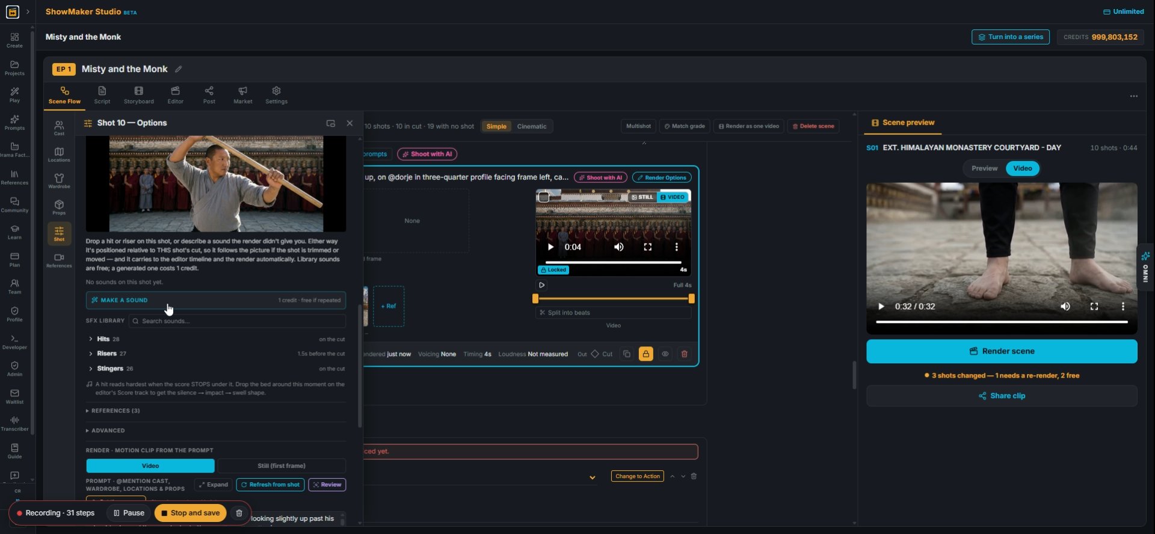Open the Community sidebar icon
Screen dimensions: 1155x534
[14, 205]
